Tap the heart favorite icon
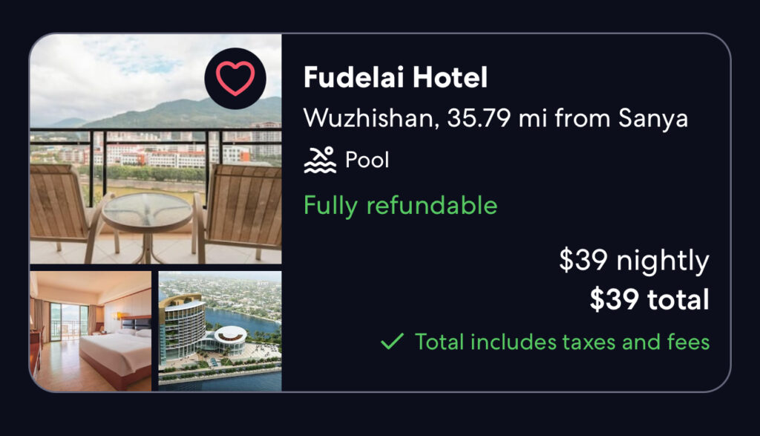 coord(235,79)
